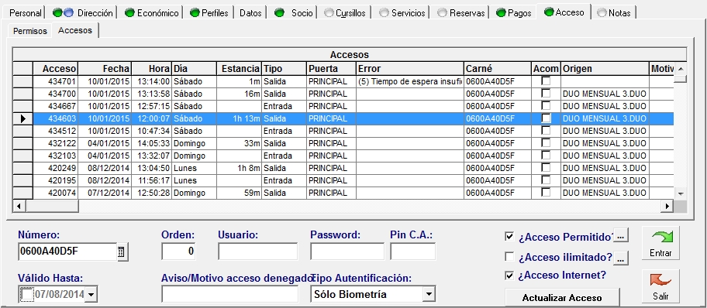
Task: Click the horizontal scrollbar right arrow
Action: click(667, 206)
